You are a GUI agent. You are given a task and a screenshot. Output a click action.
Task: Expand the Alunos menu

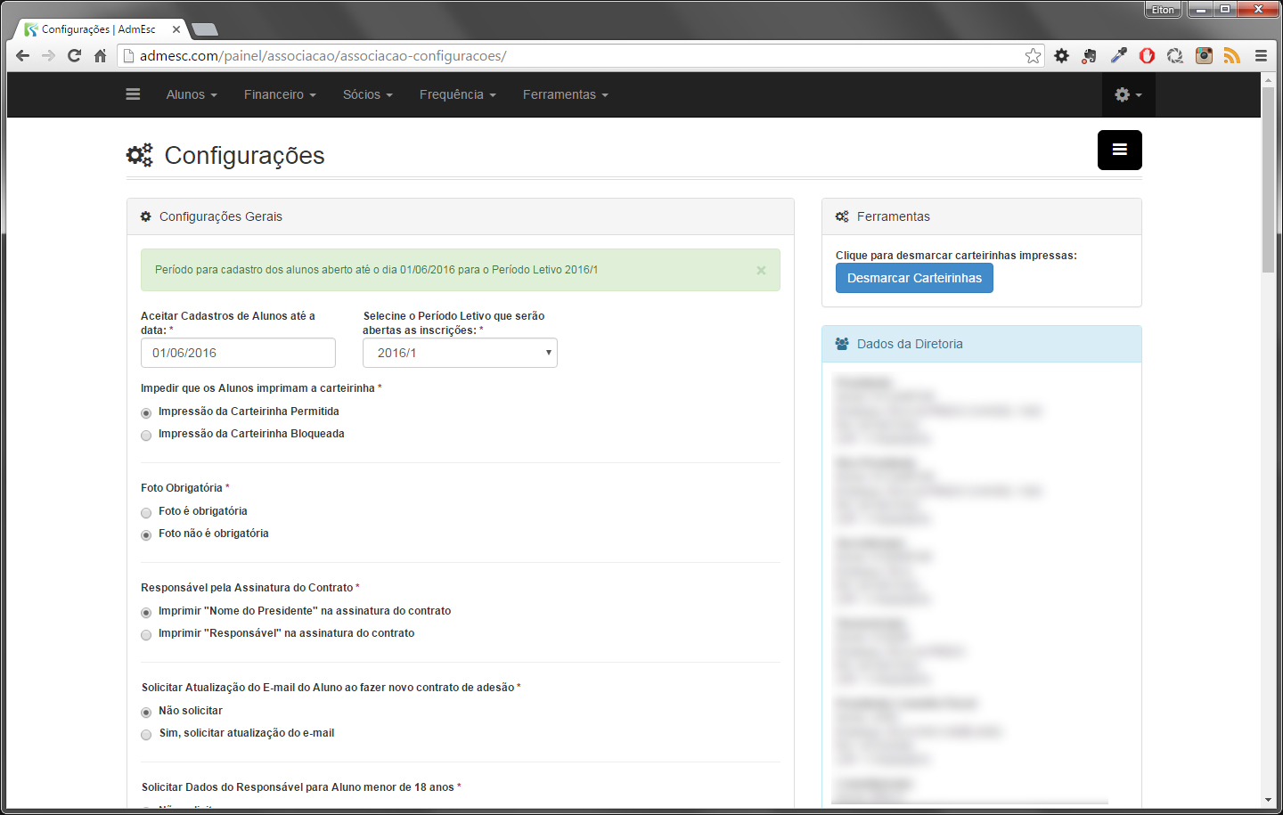click(x=192, y=94)
